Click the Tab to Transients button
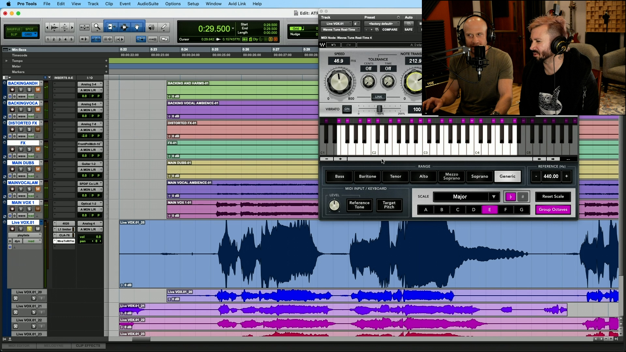Screen dimensions: 626x352 84,39
